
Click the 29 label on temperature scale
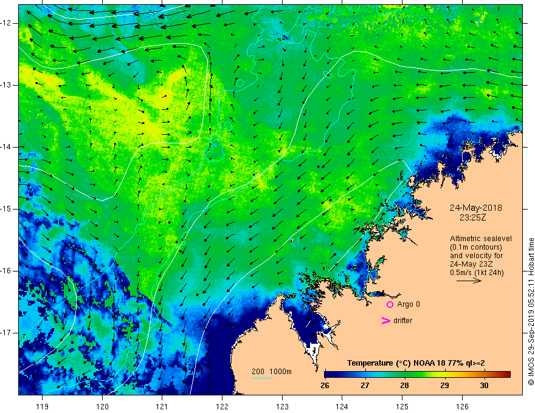point(444,386)
